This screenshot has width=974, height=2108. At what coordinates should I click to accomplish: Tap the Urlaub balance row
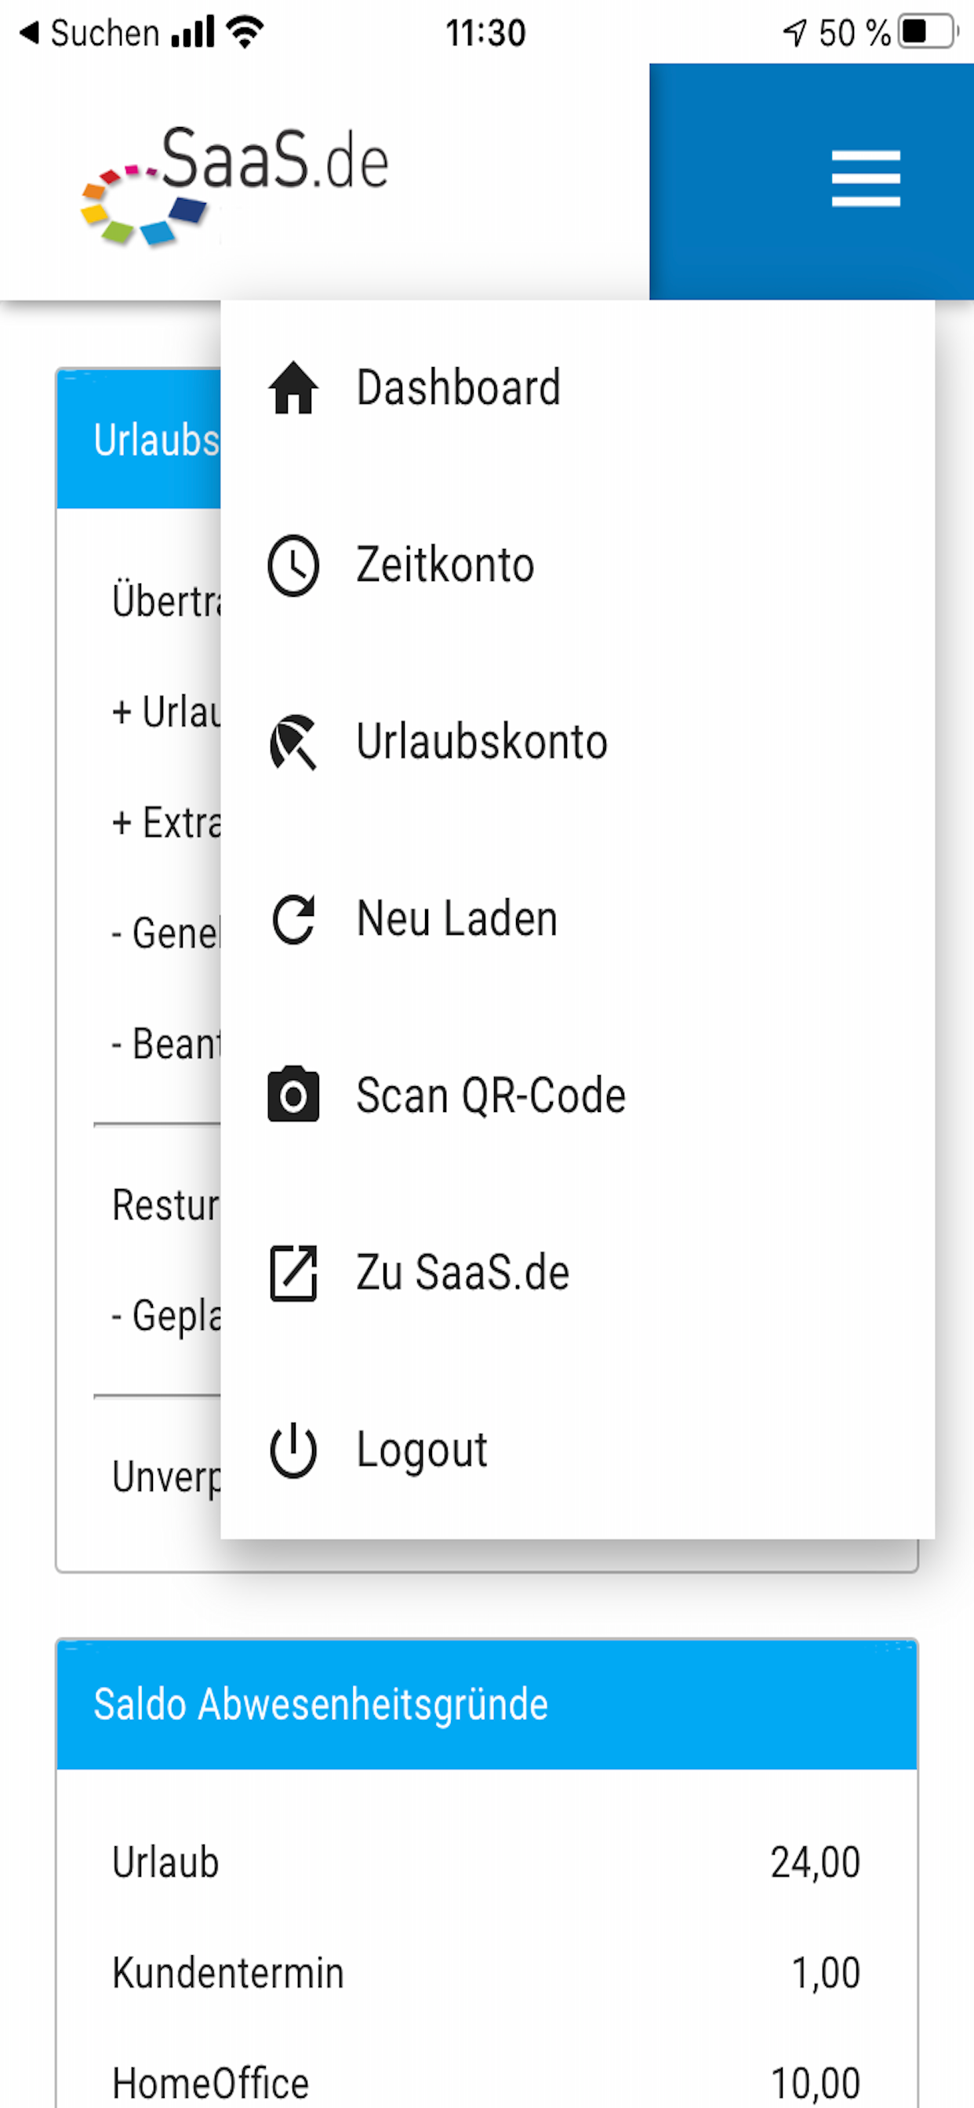tap(486, 1863)
